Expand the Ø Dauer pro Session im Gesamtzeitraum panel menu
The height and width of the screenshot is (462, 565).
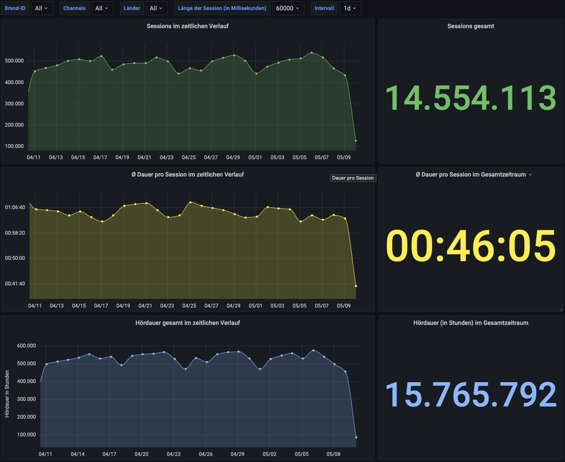(530, 175)
